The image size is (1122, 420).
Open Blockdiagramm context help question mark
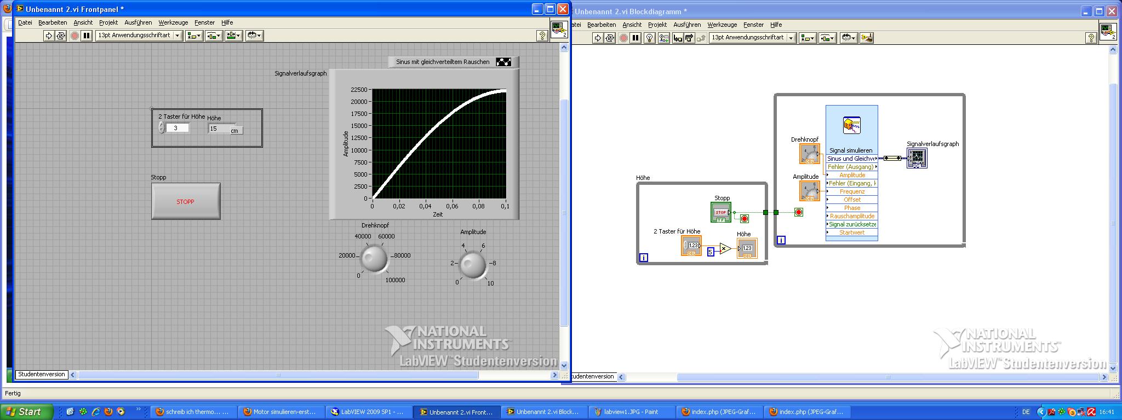pyautogui.click(x=1091, y=38)
